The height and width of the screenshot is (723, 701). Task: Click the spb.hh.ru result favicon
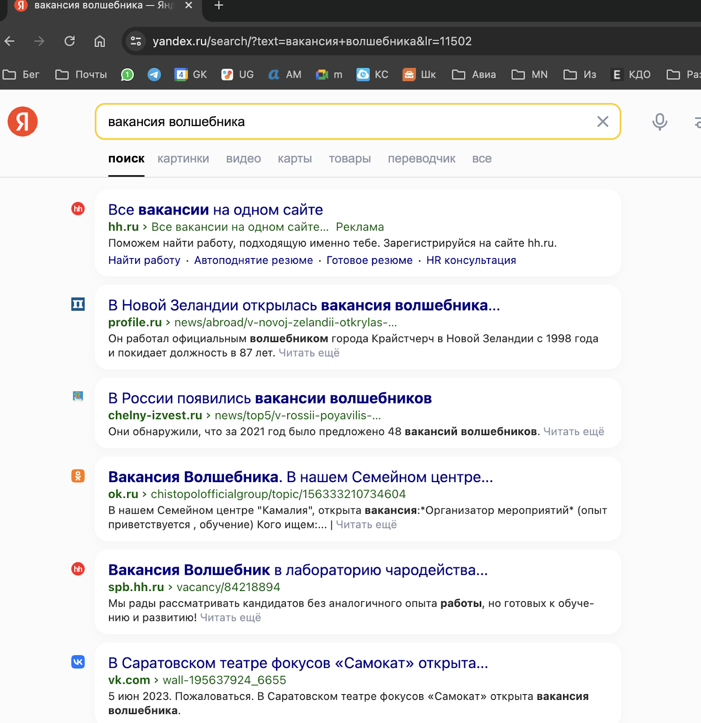click(78, 569)
